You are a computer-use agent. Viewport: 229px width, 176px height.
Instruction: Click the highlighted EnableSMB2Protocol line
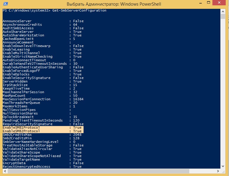click(x=43, y=131)
